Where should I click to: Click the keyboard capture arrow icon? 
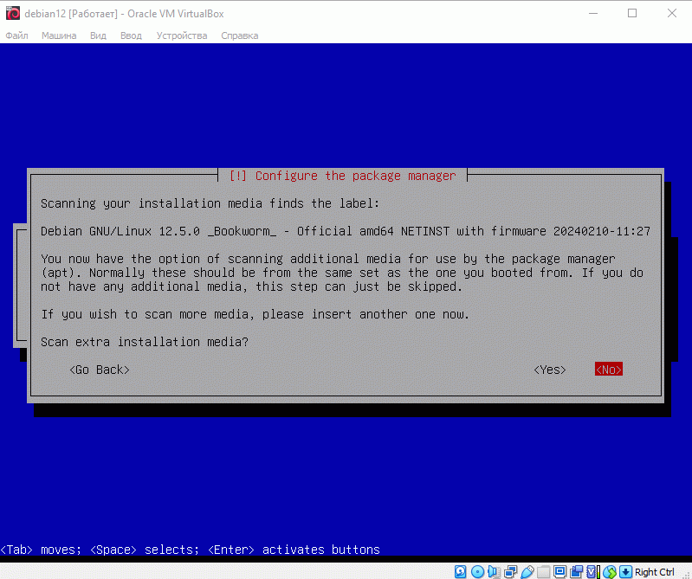click(626, 572)
